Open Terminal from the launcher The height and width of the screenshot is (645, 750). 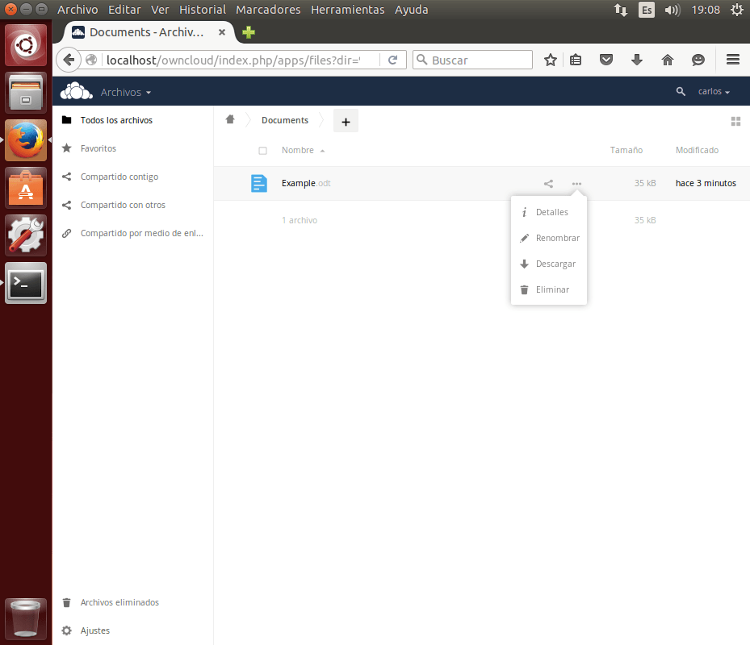pos(26,283)
